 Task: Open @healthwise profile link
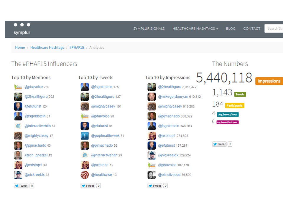[x=101, y=175]
